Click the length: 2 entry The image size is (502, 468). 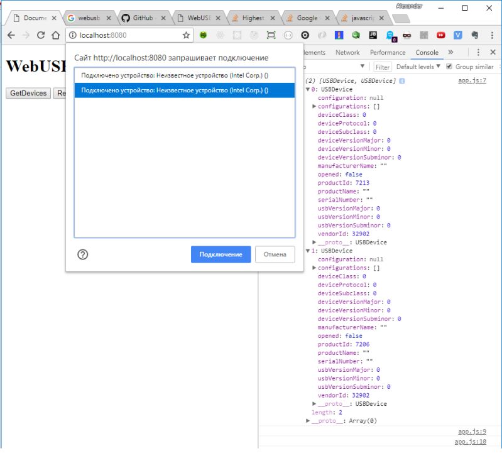coord(327,413)
